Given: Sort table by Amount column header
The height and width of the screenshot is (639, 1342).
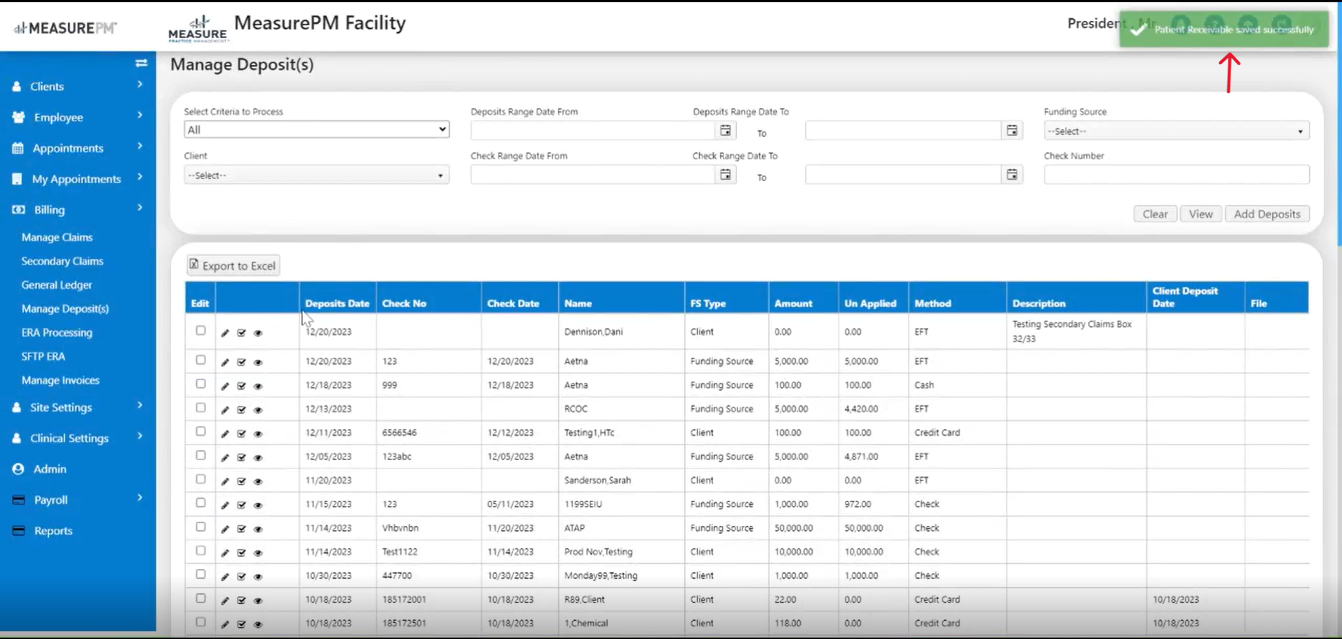Looking at the screenshot, I should pos(793,303).
